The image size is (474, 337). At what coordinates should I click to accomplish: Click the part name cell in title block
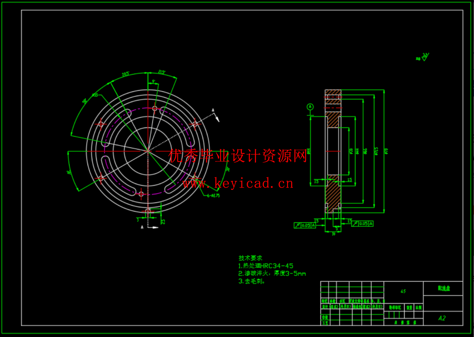point(443,288)
